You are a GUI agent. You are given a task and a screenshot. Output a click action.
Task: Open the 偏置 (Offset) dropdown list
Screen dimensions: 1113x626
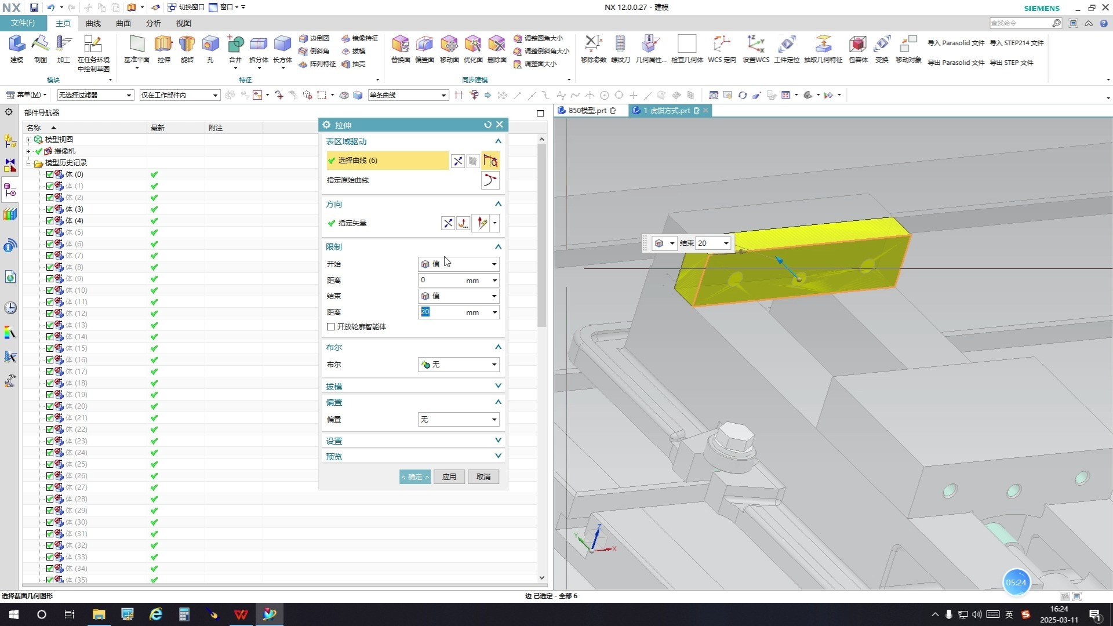pyautogui.click(x=458, y=420)
